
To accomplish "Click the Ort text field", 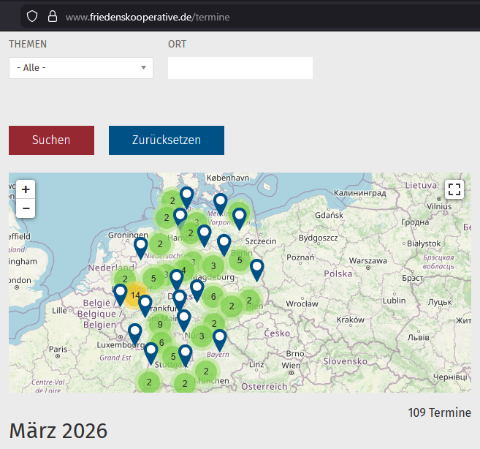I will click(240, 68).
